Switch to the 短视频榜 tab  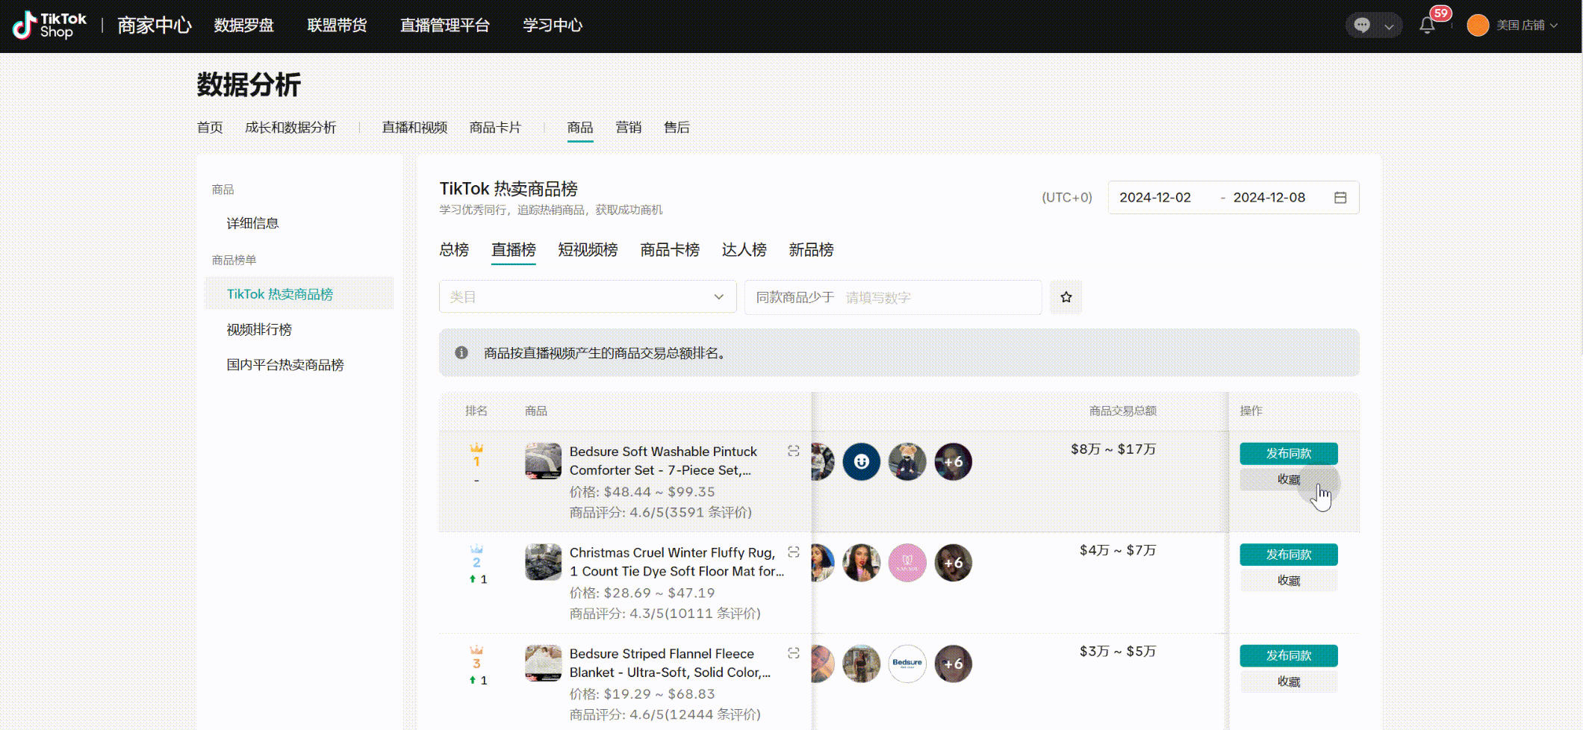coord(588,250)
